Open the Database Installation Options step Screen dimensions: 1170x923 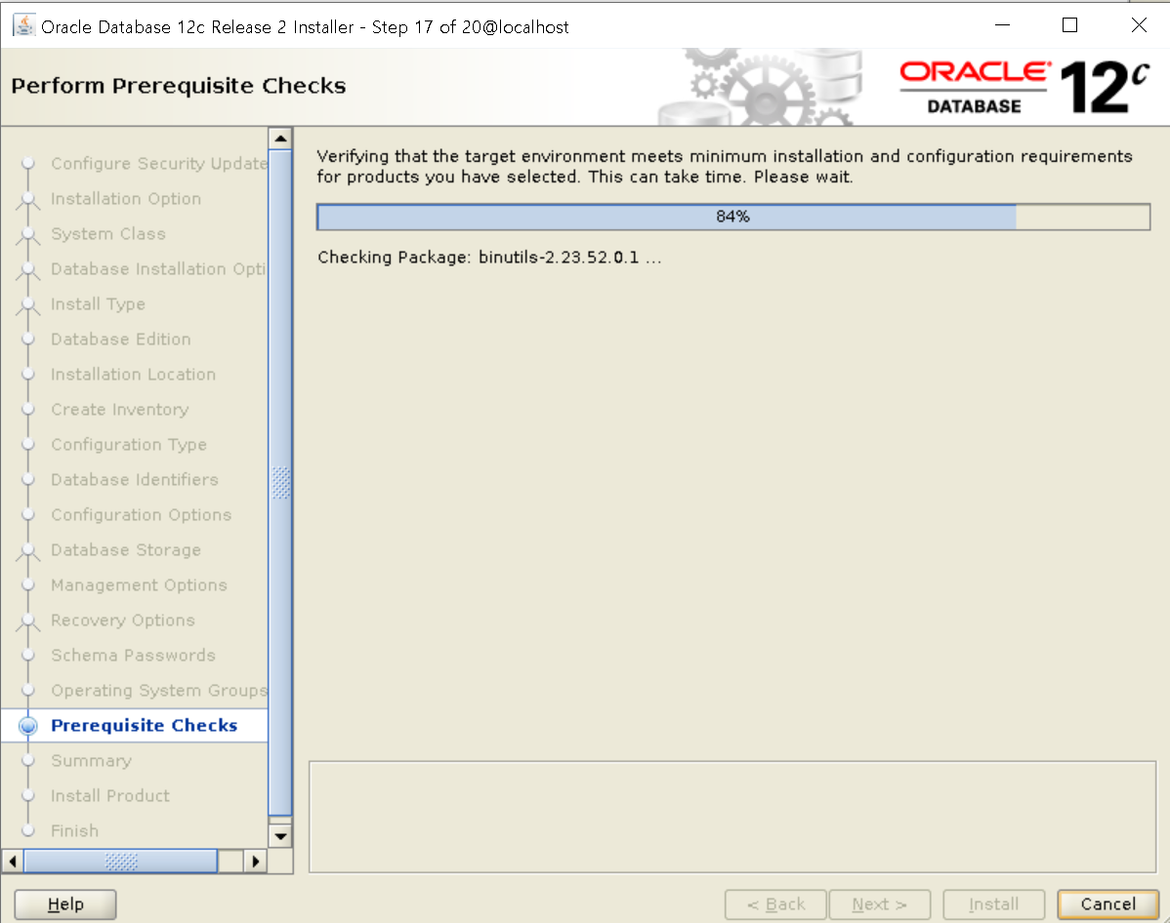158,268
